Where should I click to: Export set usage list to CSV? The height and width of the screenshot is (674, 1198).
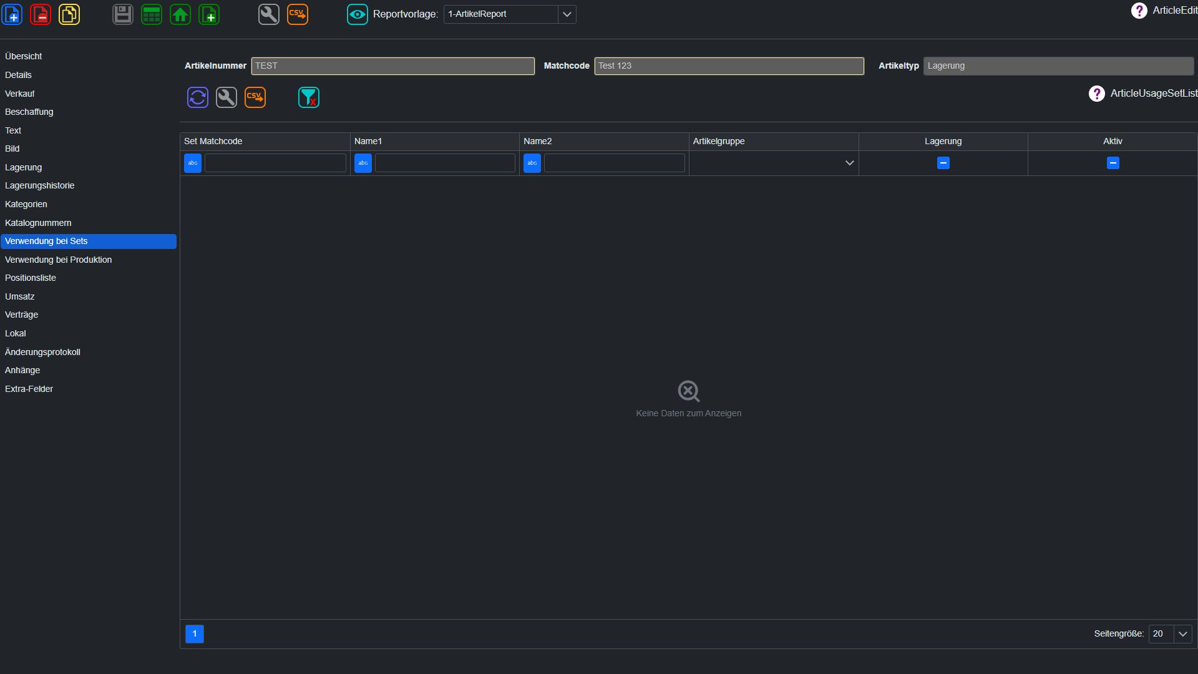click(255, 97)
